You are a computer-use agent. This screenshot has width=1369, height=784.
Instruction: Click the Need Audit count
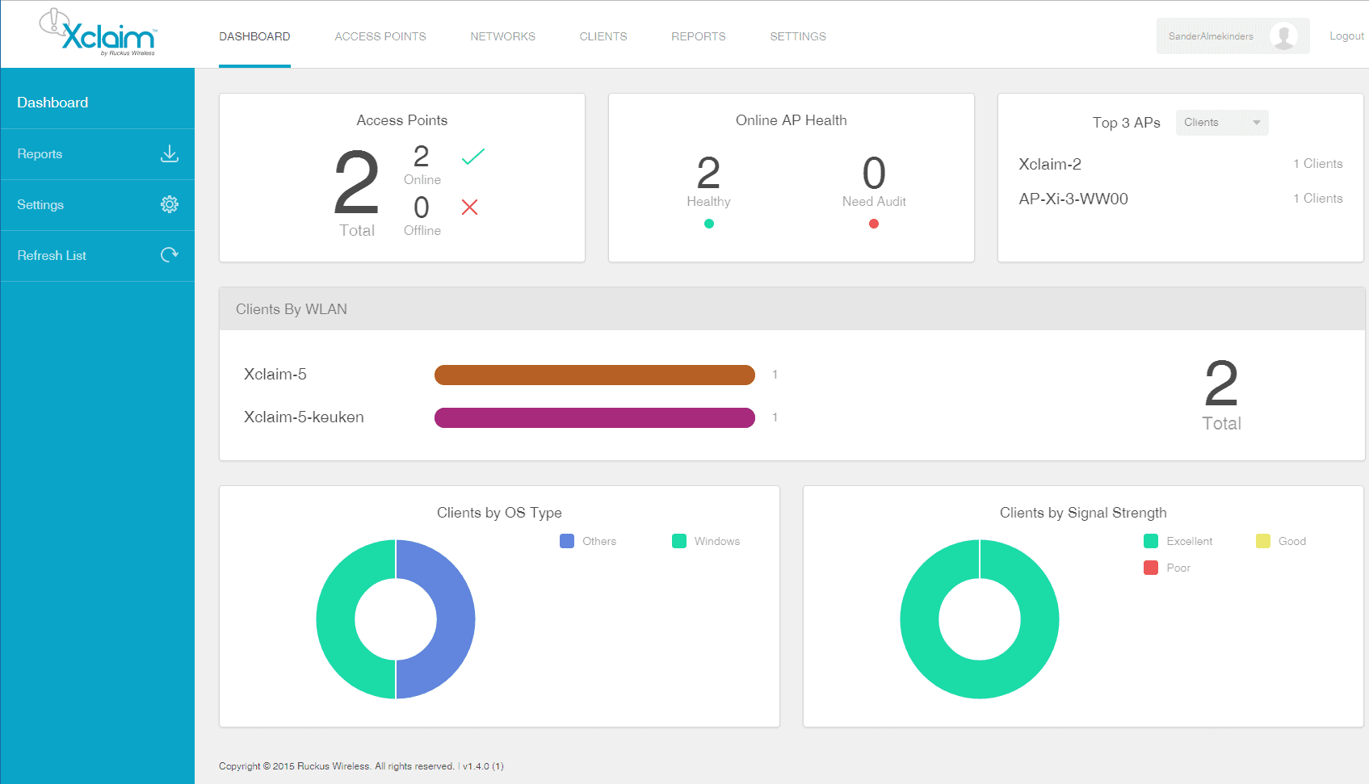[x=874, y=173]
